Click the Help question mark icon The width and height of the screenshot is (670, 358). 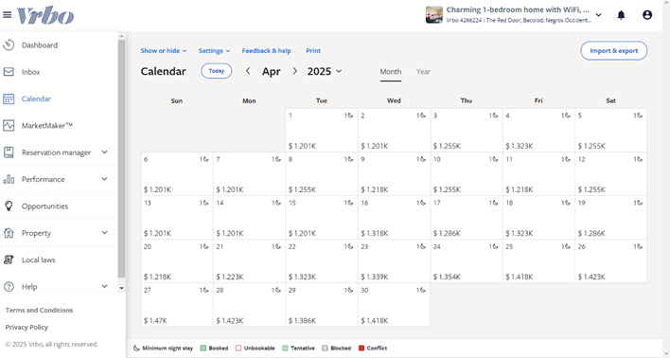click(x=9, y=287)
